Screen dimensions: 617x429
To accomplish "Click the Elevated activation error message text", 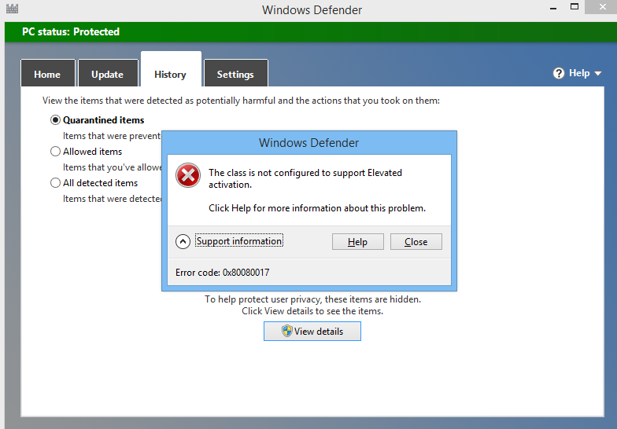I will (305, 179).
